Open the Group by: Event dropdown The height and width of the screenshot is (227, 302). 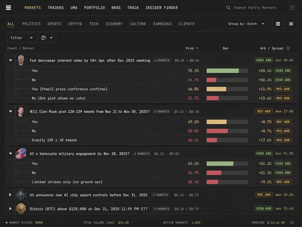(247, 24)
